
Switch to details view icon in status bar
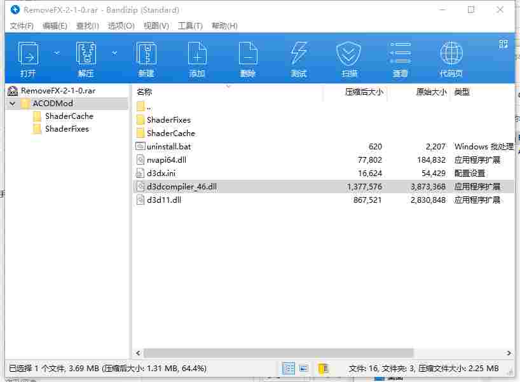click(x=288, y=369)
